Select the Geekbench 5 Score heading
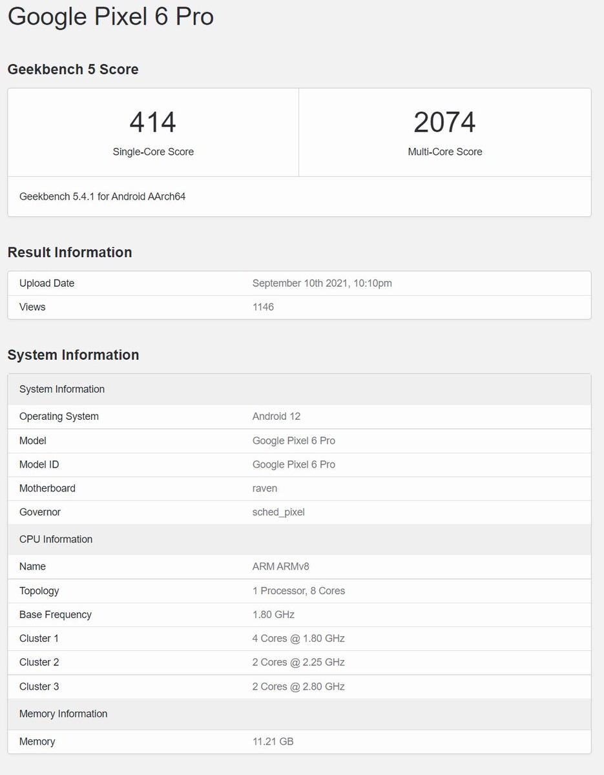Viewport: 604px width, 775px height. (73, 69)
